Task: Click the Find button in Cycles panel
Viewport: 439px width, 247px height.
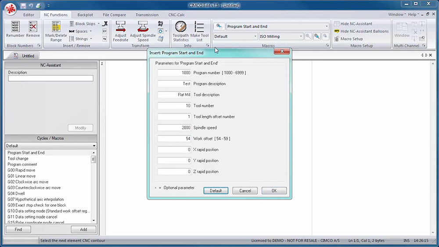Action: 18,229
